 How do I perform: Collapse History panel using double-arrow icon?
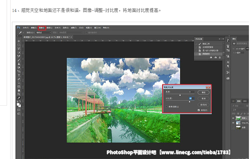tap(220, 39)
